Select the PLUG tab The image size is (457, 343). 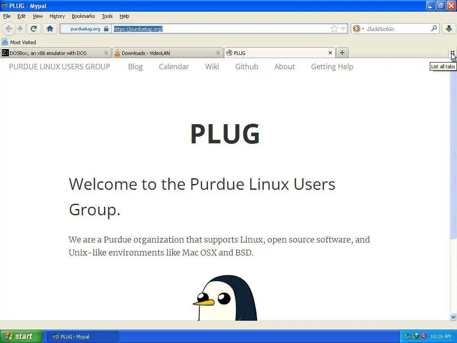click(x=279, y=53)
